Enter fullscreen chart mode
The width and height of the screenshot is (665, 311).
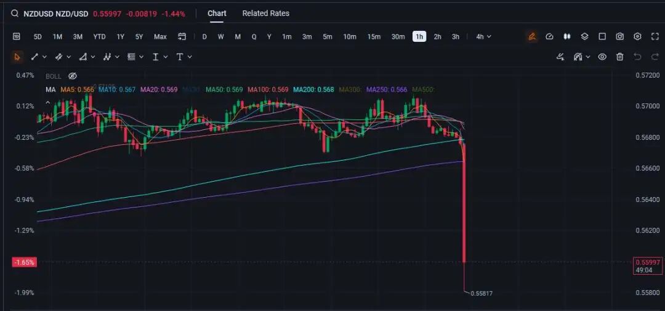[x=655, y=36]
